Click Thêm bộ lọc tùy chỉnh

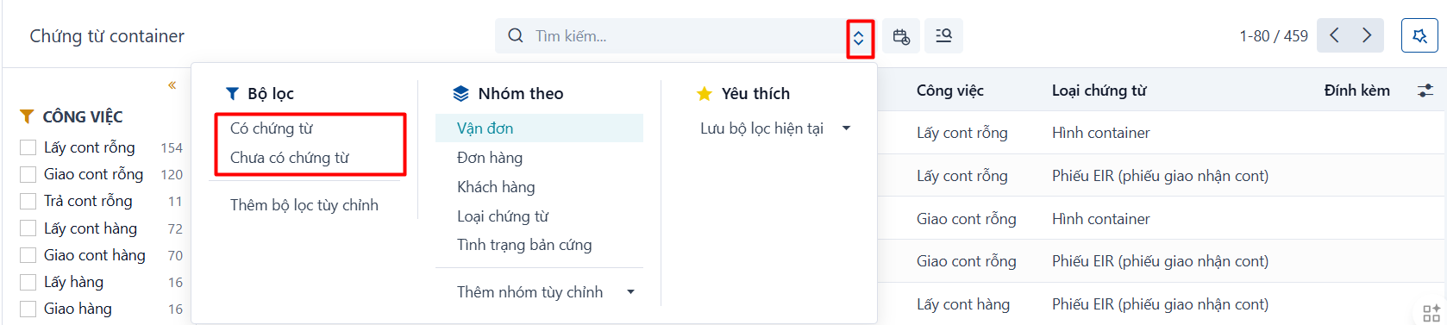tap(304, 205)
